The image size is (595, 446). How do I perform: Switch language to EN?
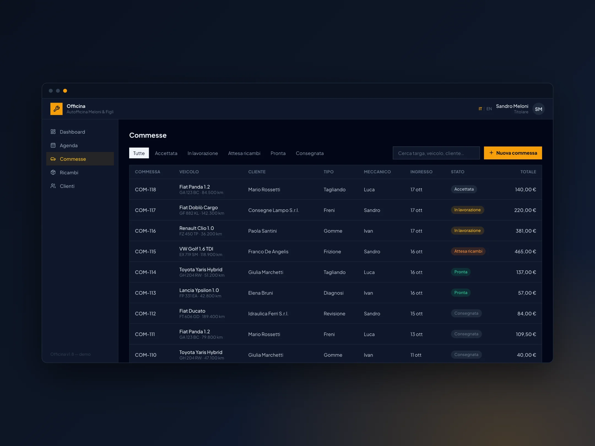(489, 109)
